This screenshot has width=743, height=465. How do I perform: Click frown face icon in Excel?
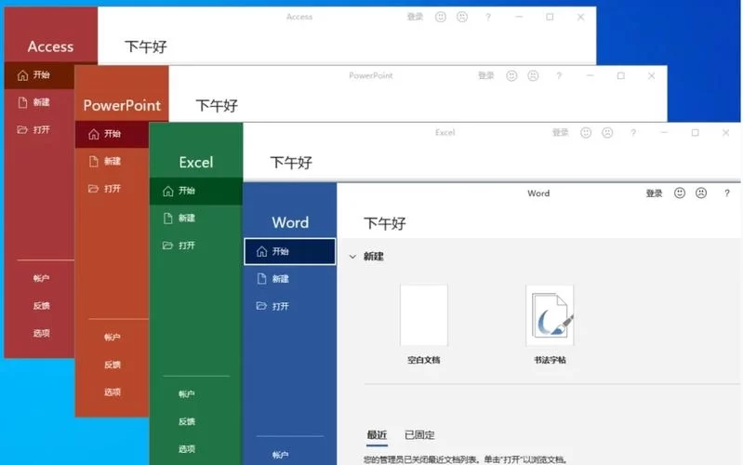pos(607,132)
